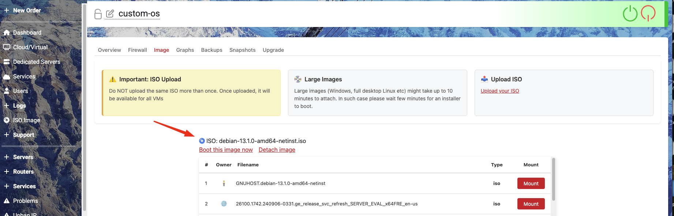The height and width of the screenshot is (216, 674).
Task: Click Boot this image now link
Action: click(x=226, y=150)
